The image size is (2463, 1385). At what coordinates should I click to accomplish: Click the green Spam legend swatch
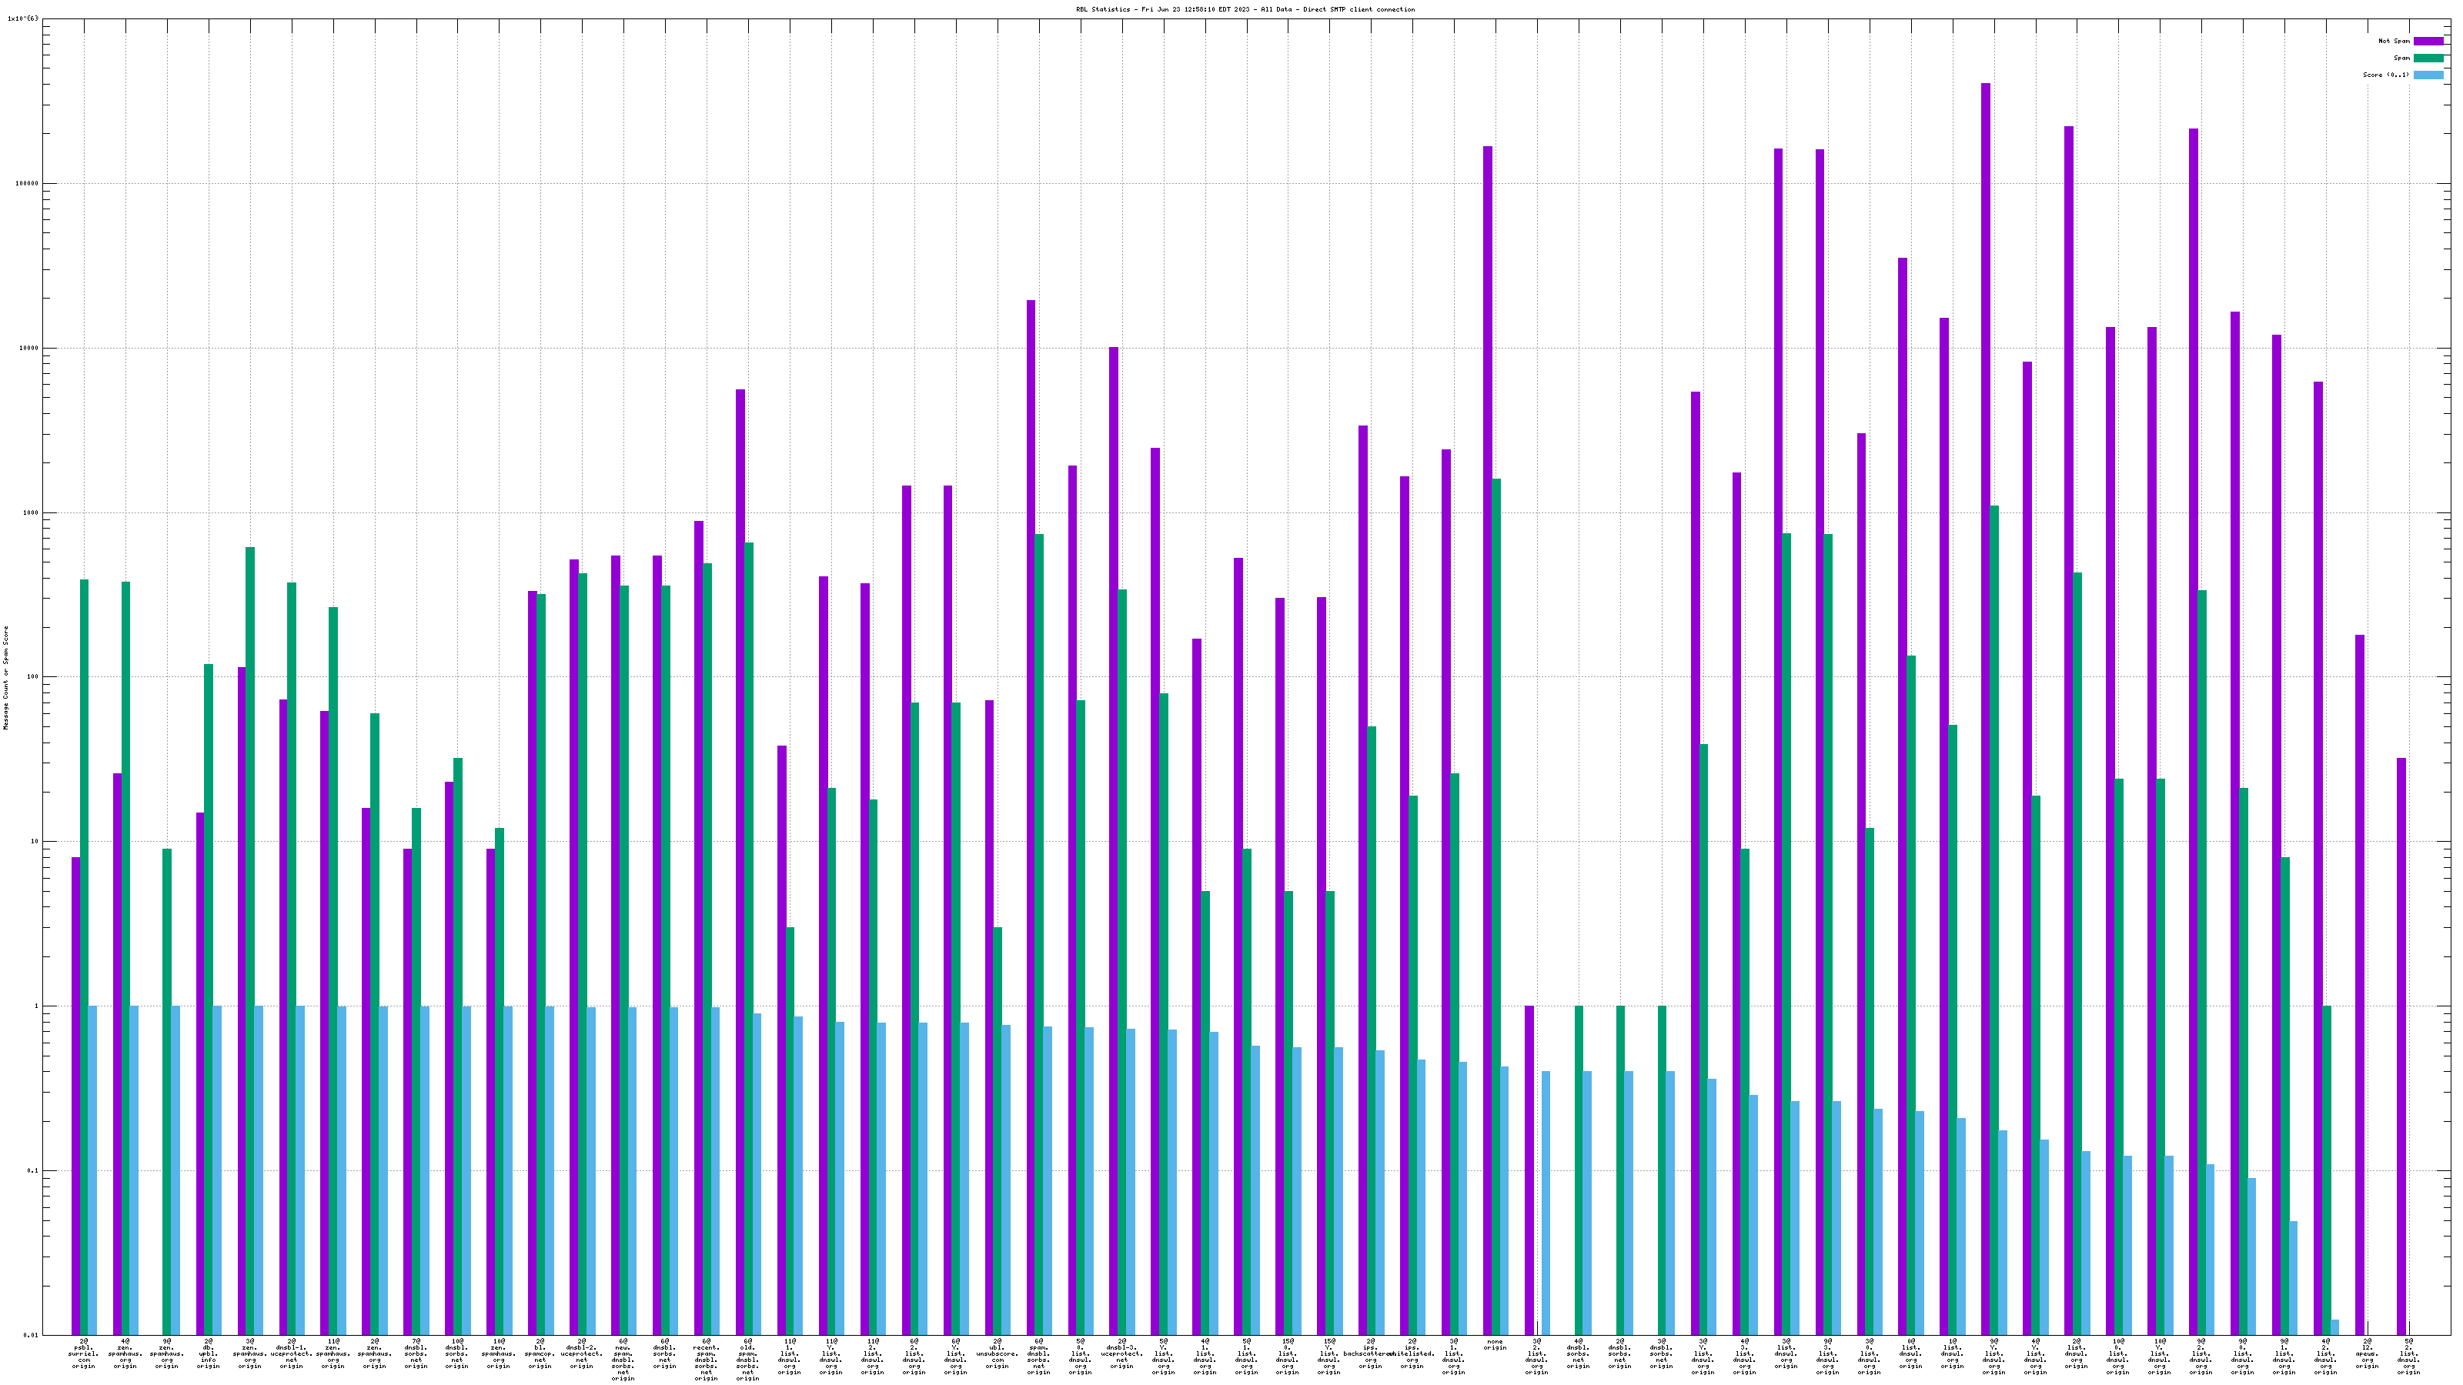click(x=2428, y=58)
